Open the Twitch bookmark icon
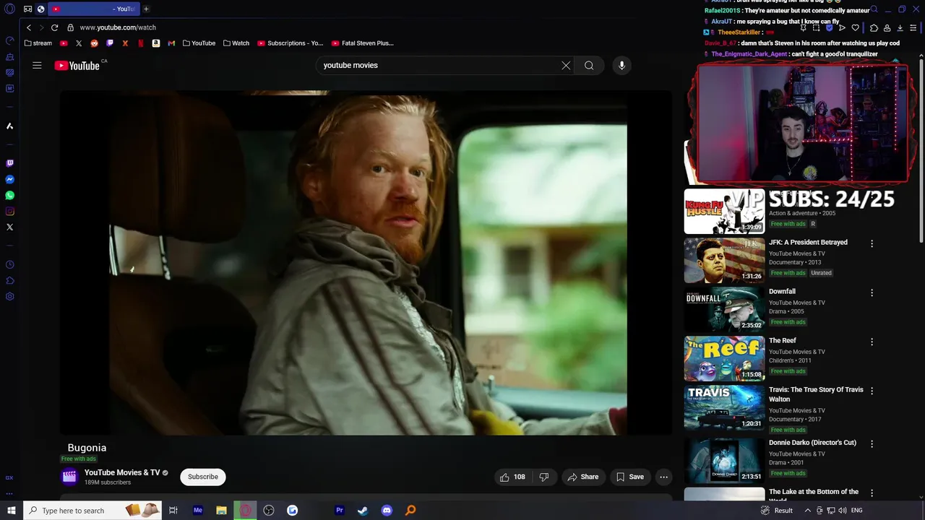Image resolution: width=925 pixels, height=520 pixels. pyautogui.click(x=110, y=43)
